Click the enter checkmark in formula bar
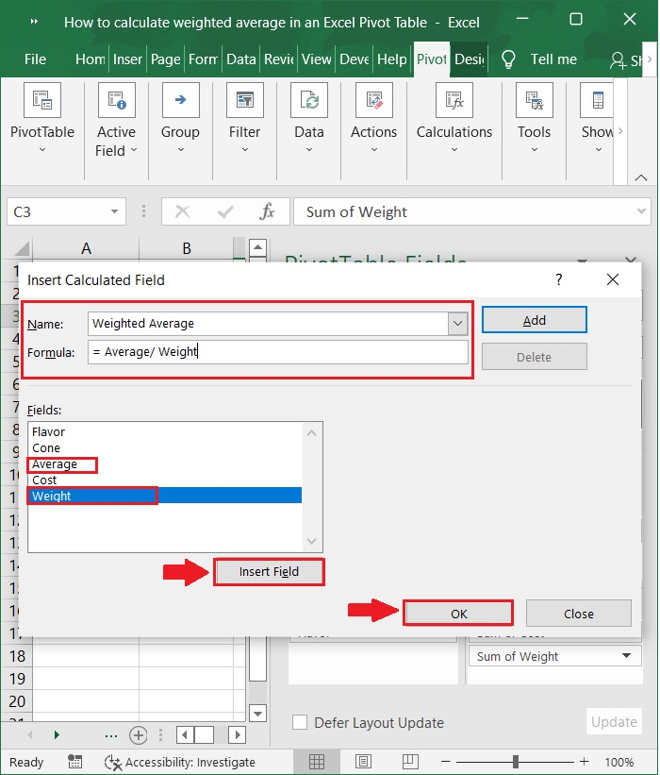Image resolution: width=660 pixels, height=775 pixels. click(x=225, y=211)
